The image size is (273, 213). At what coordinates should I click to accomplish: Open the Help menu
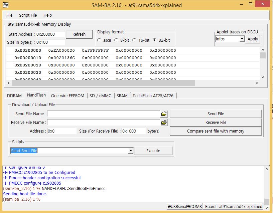point(48,15)
